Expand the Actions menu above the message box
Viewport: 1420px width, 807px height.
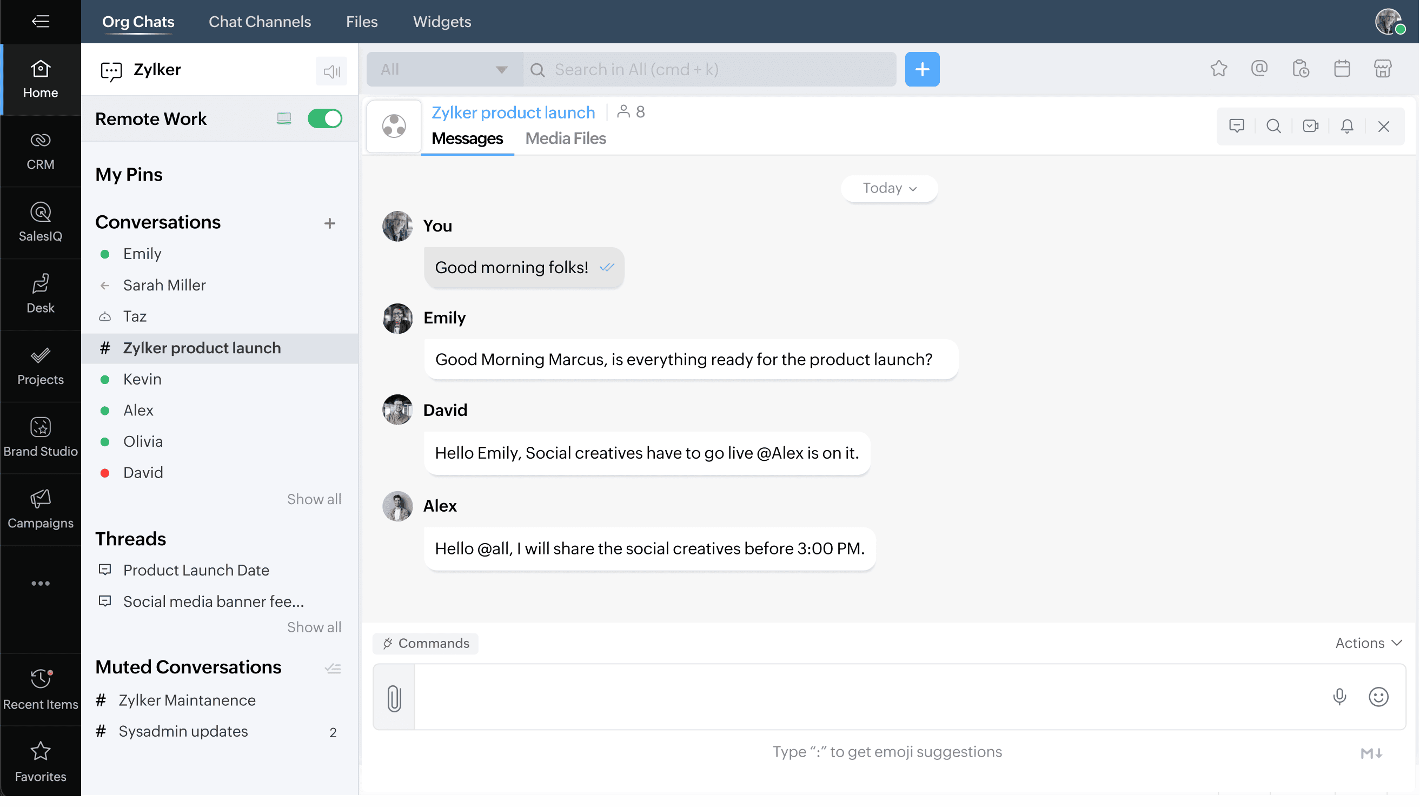[1368, 643]
